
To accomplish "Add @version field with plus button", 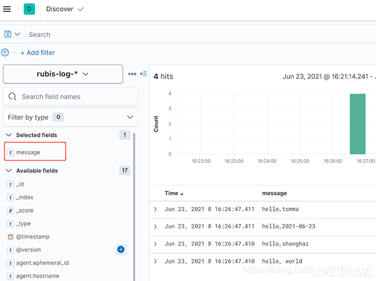I will point(121,250).
